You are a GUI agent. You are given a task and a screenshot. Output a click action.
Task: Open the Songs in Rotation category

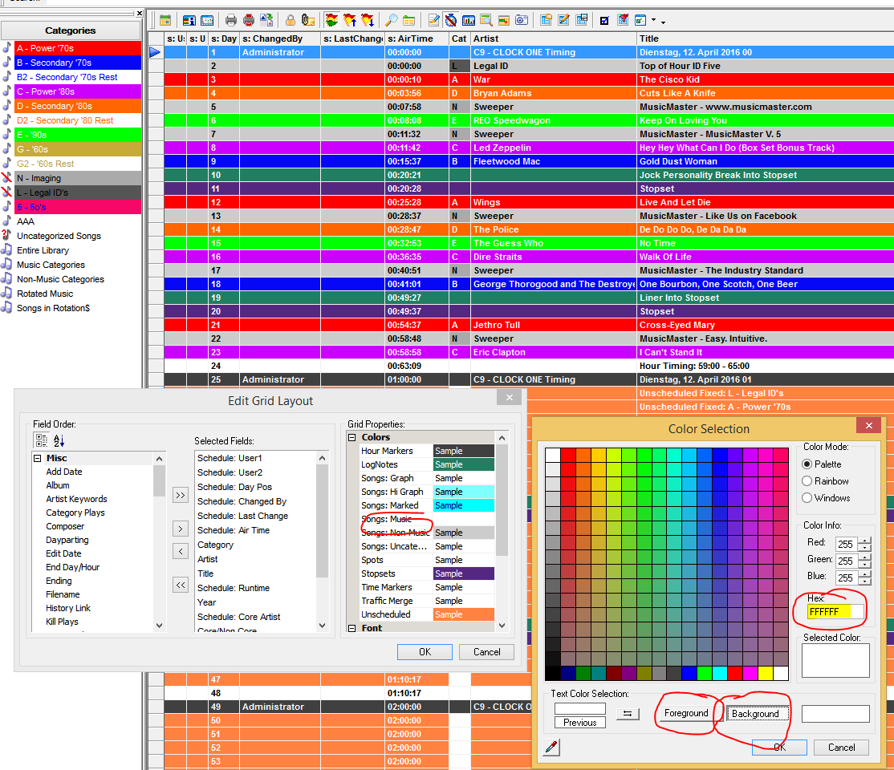[x=53, y=308]
